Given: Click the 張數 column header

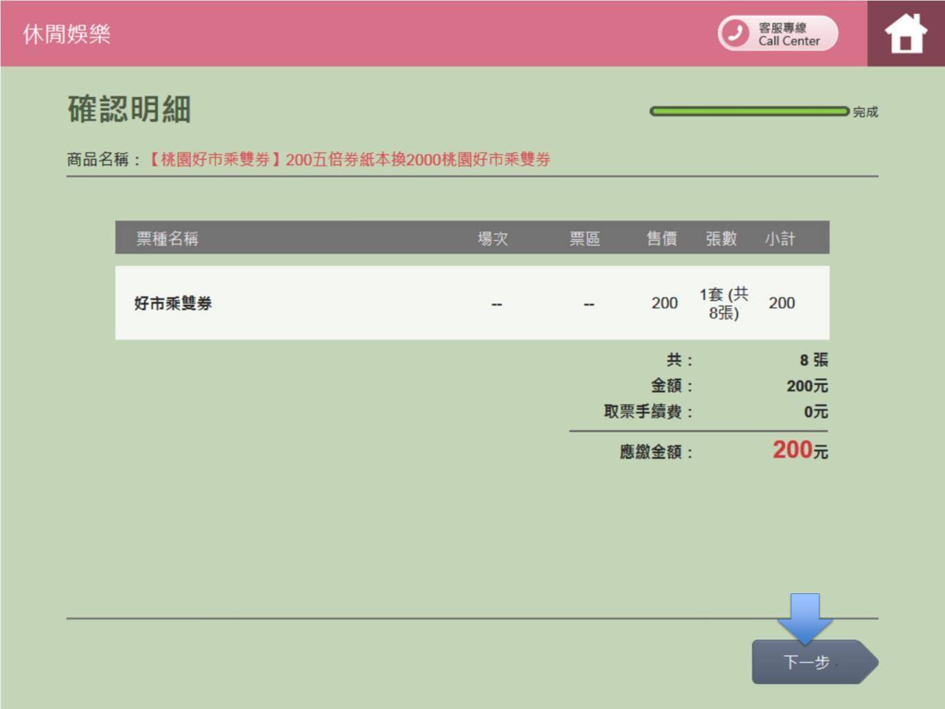Looking at the screenshot, I should (721, 239).
